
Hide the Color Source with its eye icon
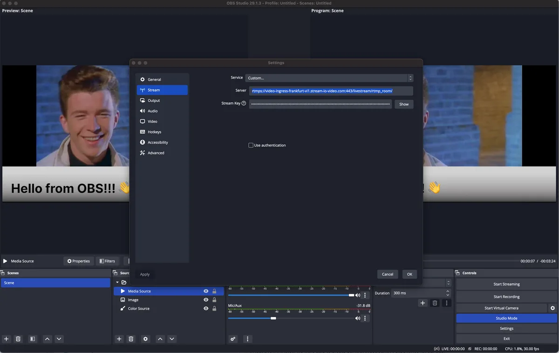tap(206, 308)
